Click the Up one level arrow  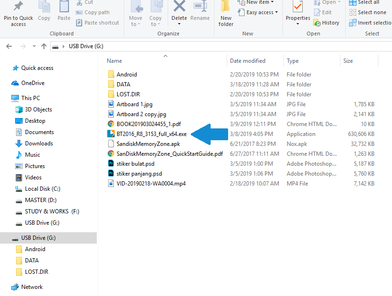44,46
